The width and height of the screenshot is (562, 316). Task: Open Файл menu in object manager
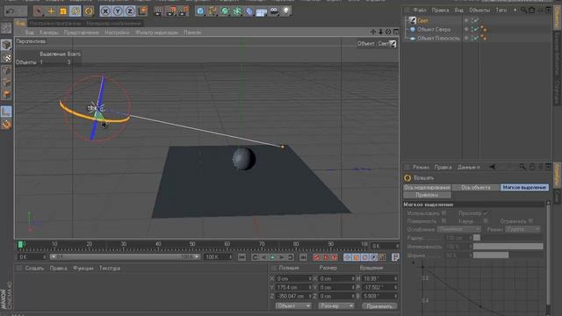click(x=420, y=10)
